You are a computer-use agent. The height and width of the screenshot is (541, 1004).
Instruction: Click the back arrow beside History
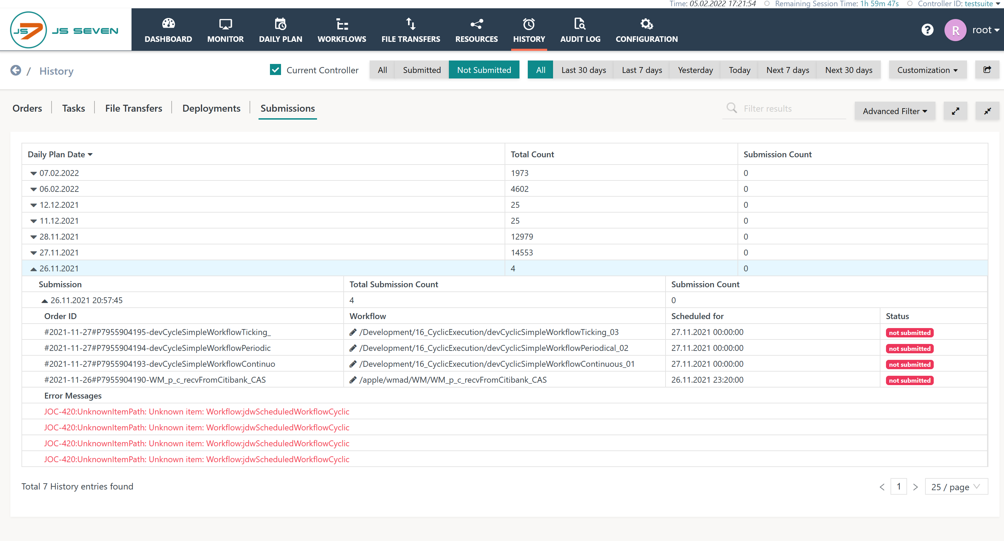tap(16, 71)
